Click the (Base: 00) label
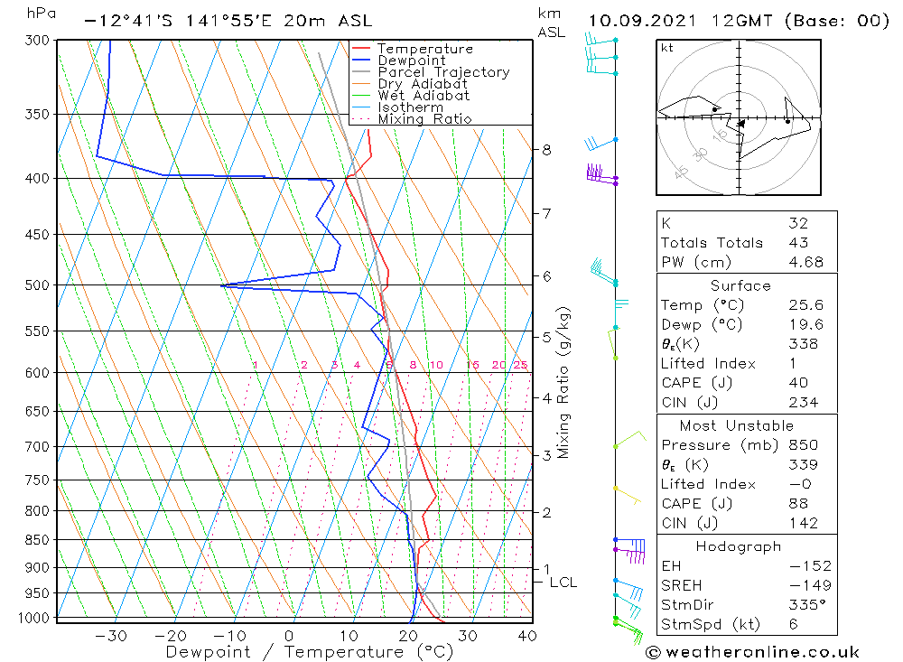 837,21
